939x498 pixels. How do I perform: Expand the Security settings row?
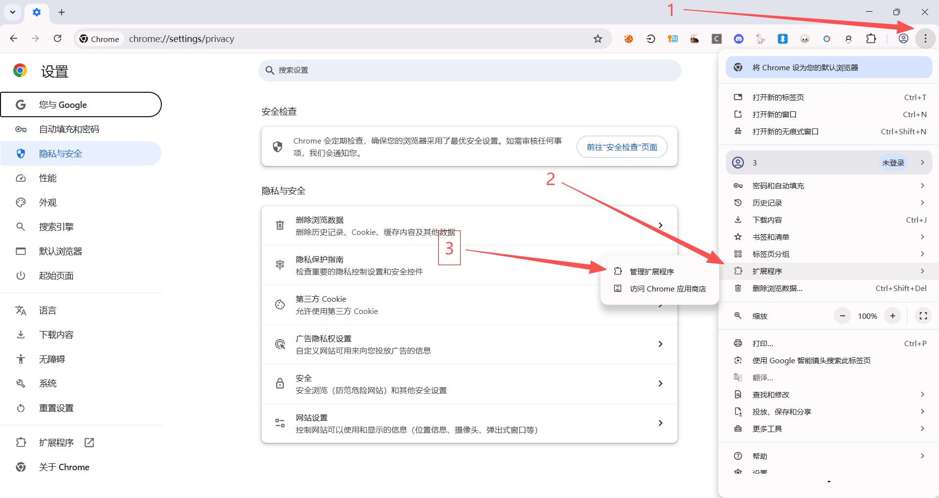click(x=469, y=384)
